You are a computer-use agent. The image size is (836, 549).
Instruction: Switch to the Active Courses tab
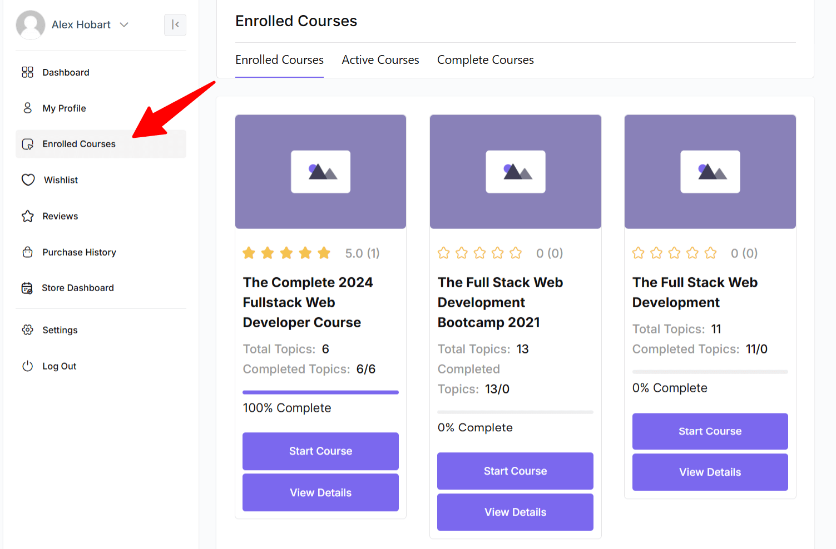pyautogui.click(x=380, y=59)
